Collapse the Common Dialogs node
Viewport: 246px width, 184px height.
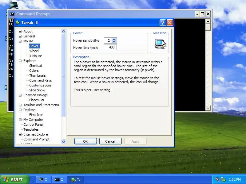(20, 95)
